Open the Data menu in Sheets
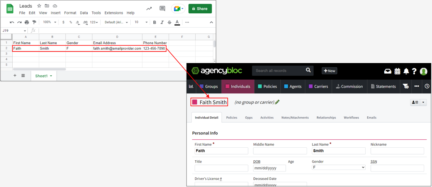 tap(84, 13)
